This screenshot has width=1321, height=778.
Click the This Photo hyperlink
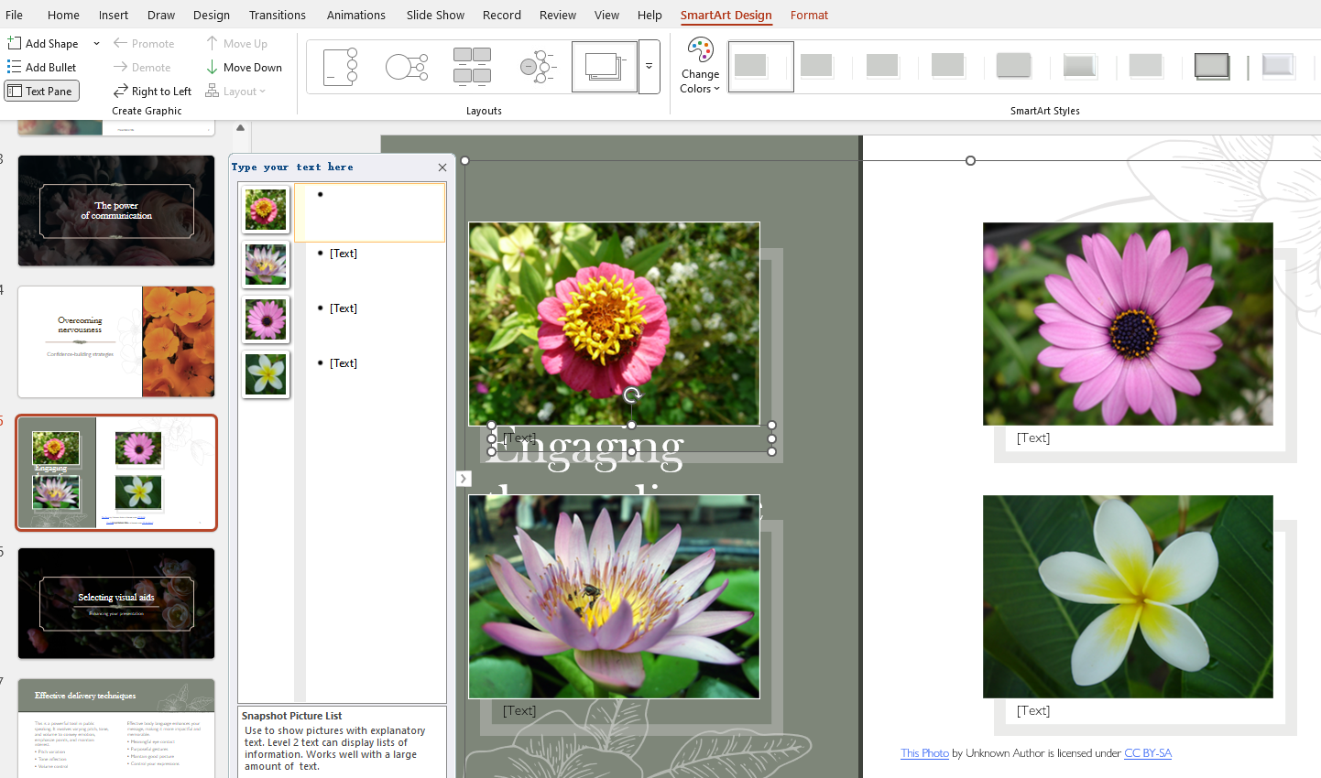pos(924,752)
